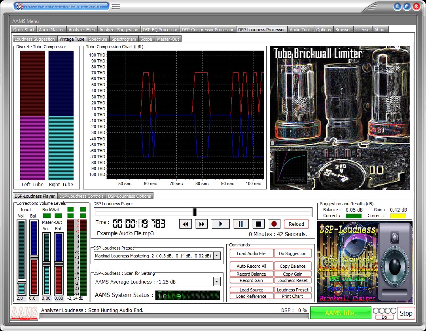Click the Reload button
The width and height of the screenshot is (426, 331).
(296, 224)
